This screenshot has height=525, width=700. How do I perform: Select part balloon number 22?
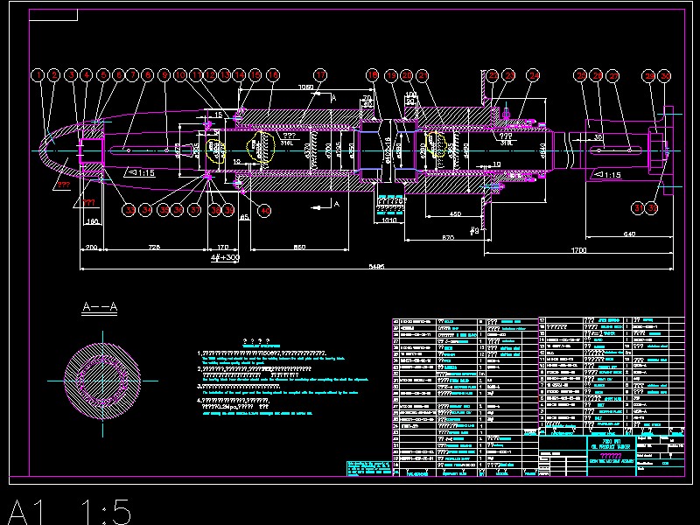tap(493, 75)
